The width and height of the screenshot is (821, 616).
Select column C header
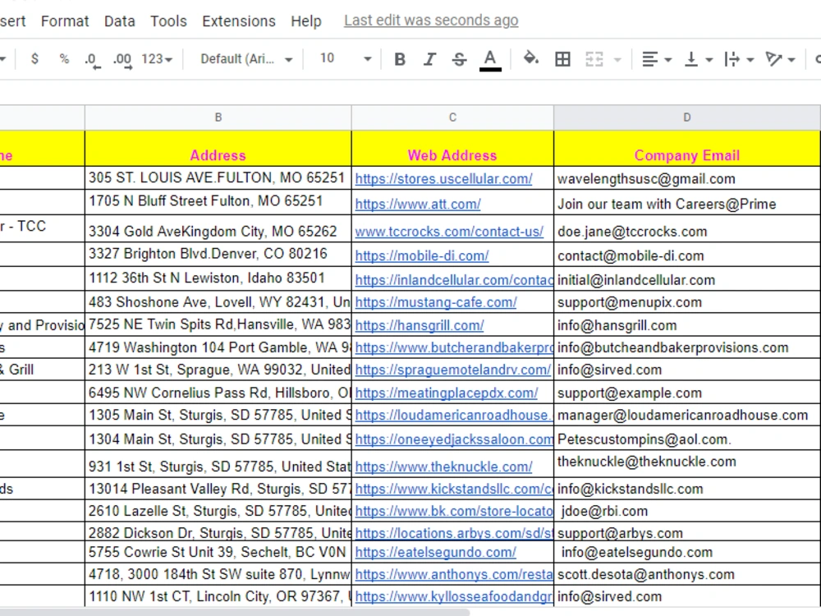[x=452, y=117]
